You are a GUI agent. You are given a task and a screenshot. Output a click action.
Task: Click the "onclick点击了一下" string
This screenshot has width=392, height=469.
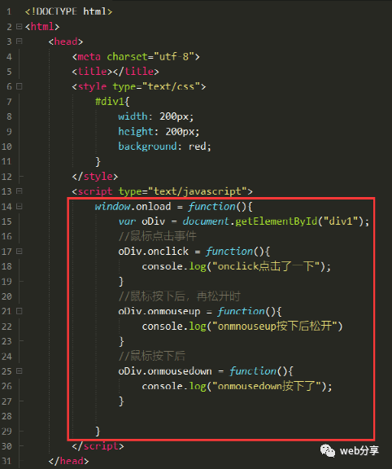(267, 266)
